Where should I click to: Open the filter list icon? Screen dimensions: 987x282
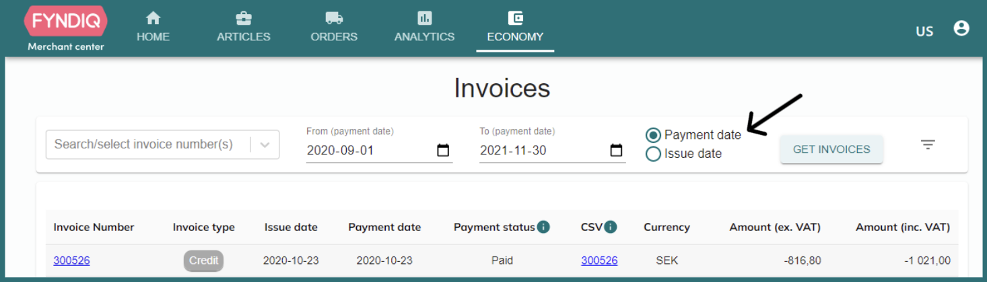pos(928,144)
